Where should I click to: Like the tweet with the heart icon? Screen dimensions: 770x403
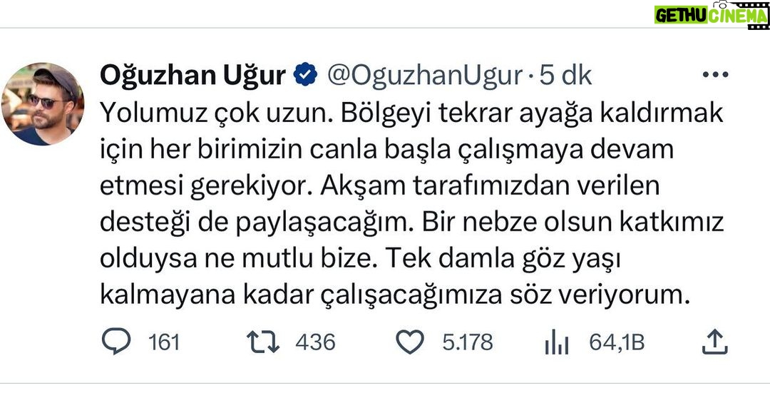point(410,342)
